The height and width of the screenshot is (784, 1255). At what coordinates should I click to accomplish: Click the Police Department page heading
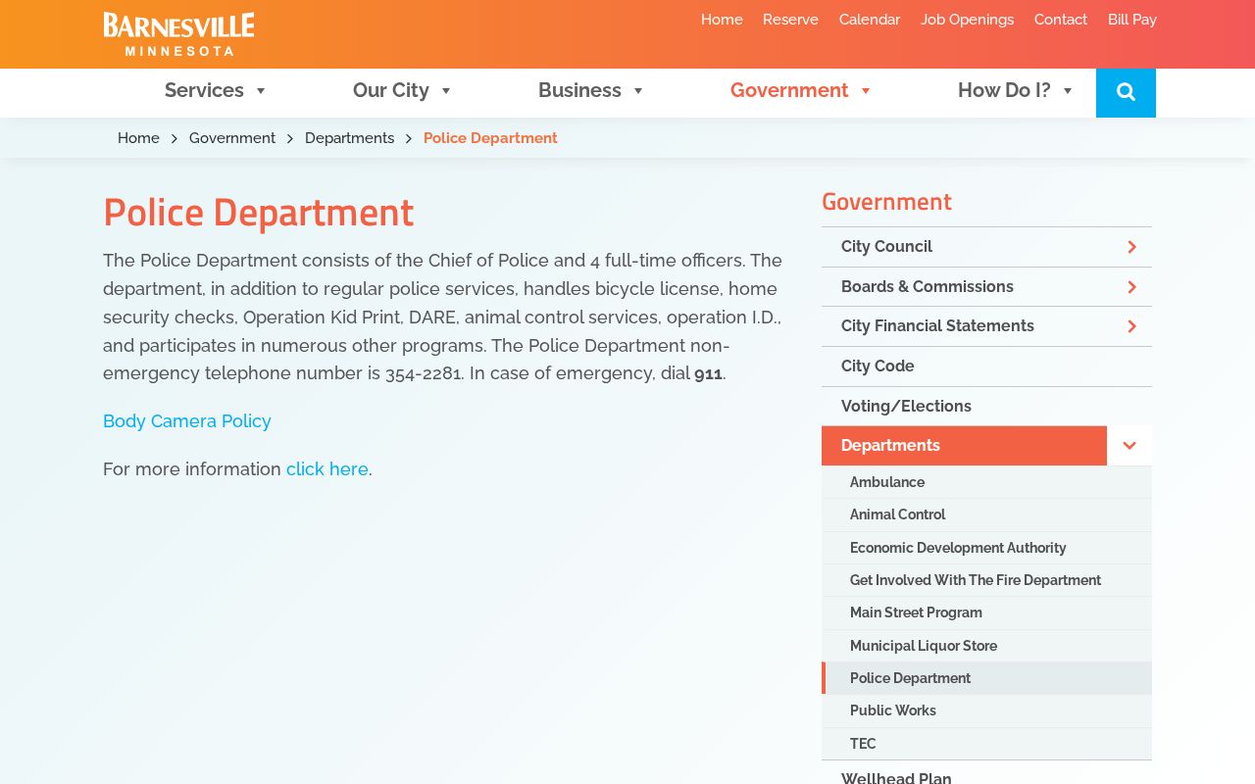pos(259,213)
